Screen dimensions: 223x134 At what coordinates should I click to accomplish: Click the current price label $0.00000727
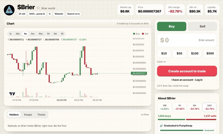click(x=139, y=73)
